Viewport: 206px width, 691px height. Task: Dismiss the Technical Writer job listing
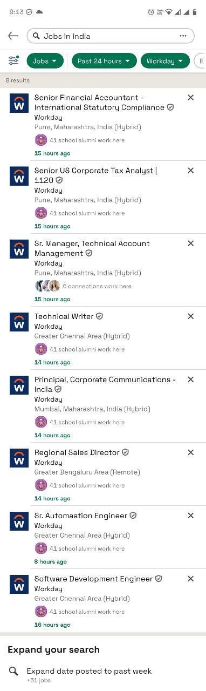pos(190,316)
